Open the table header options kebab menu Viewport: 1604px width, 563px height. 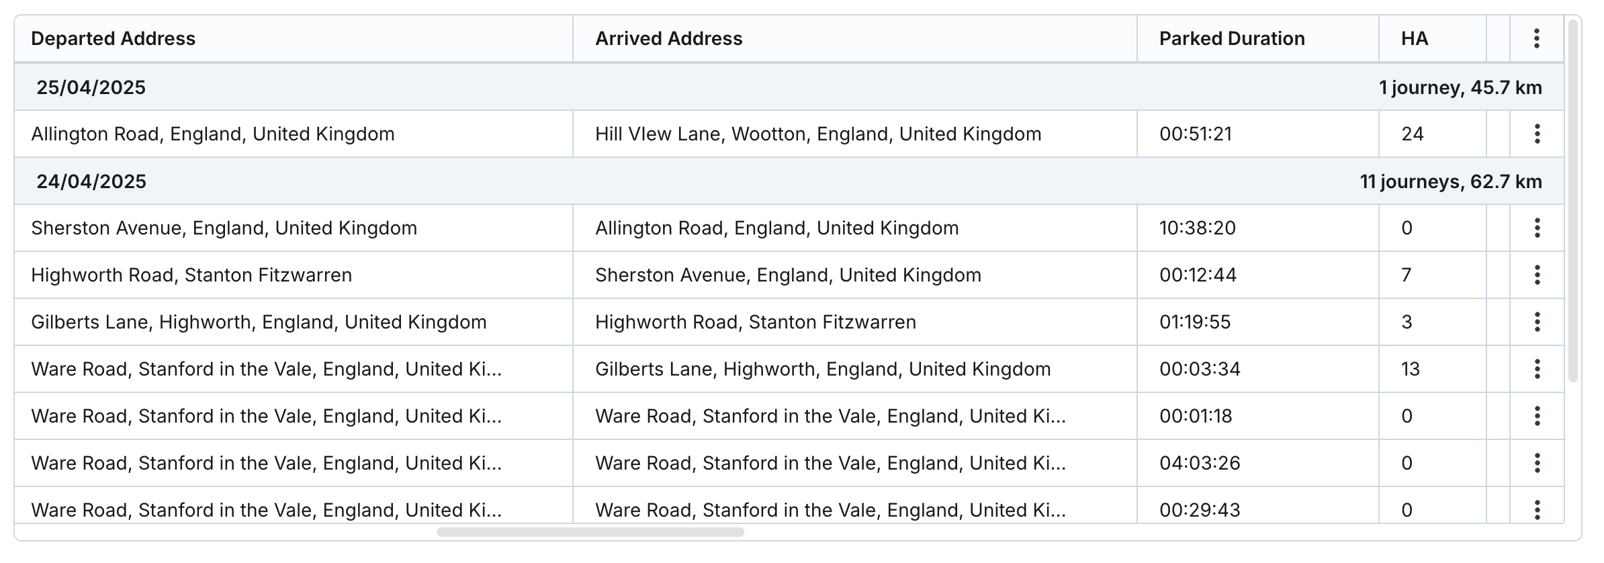point(1536,39)
